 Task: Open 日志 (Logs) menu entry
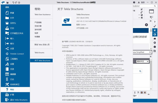[15, 79]
